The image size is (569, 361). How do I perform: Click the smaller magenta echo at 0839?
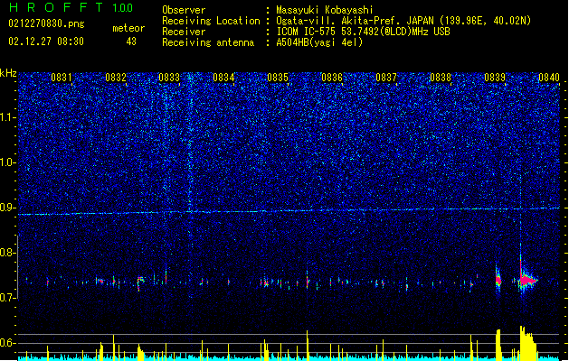[x=498, y=280]
